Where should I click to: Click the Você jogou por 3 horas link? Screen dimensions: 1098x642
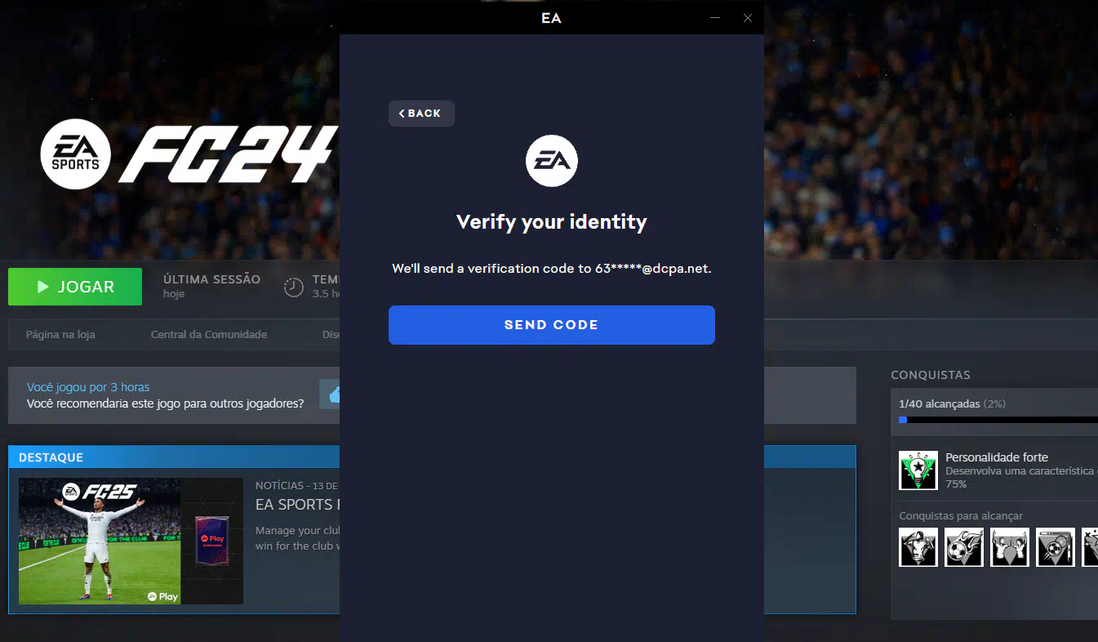coord(88,387)
